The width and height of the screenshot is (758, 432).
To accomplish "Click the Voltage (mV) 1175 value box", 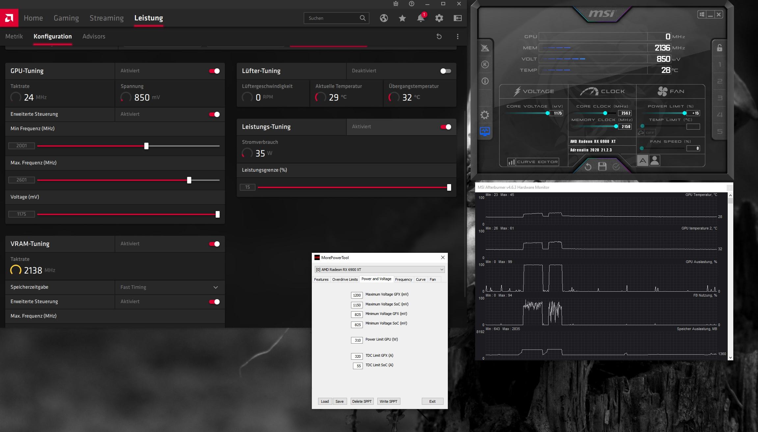I will point(21,214).
